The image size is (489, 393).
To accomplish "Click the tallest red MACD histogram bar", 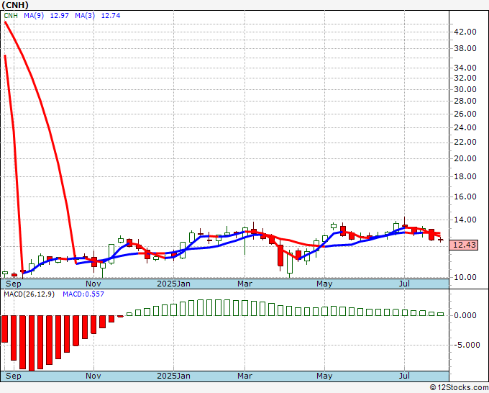I will [x=31, y=343].
